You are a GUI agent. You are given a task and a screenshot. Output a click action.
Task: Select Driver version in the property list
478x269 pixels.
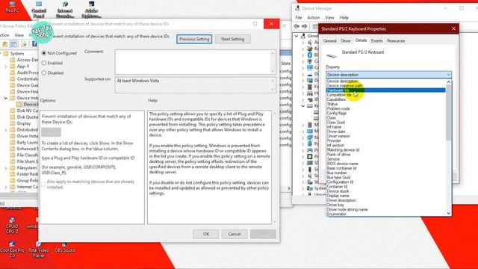click(386, 136)
